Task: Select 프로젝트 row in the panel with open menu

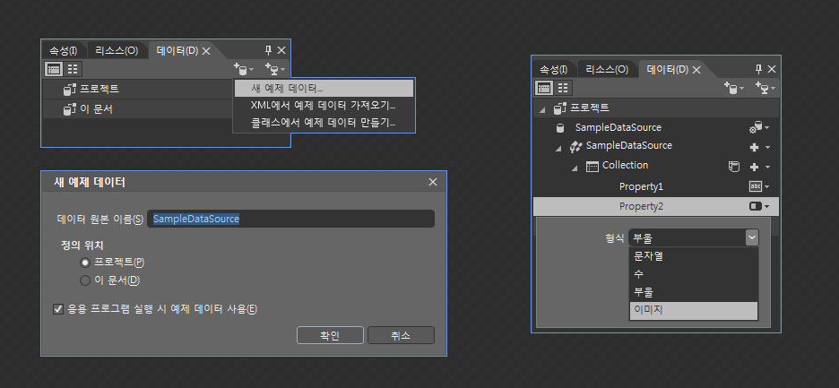Action: (x=138, y=89)
